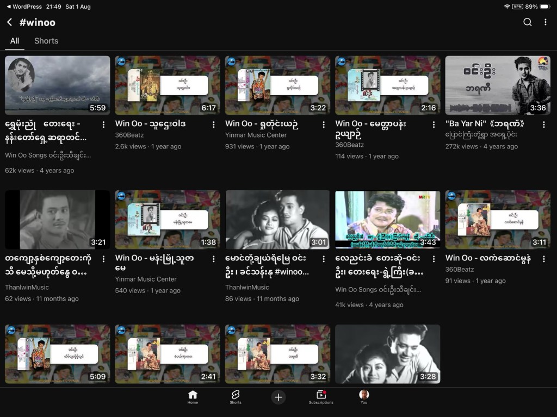The image size is (557, 417).
Task: Tap the 6:17 Win Oo video title
Action: tap(150, 123)
